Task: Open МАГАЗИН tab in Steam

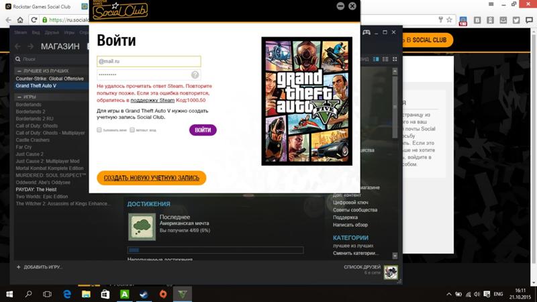Action: 60,46
